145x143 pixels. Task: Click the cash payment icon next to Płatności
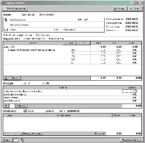coord(25,111)
